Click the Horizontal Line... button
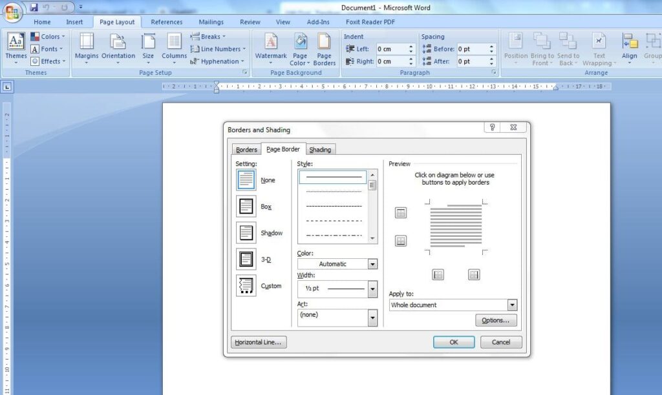Viewport: 662px width, 395px height. coord(259,342)
